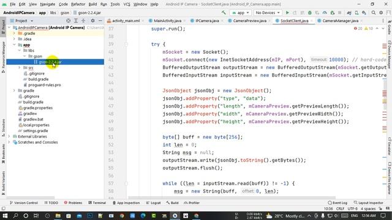Viewport: 392px width, 220px height.
Task: Click the Make Project hammer icon
Action: coord(223,12)
